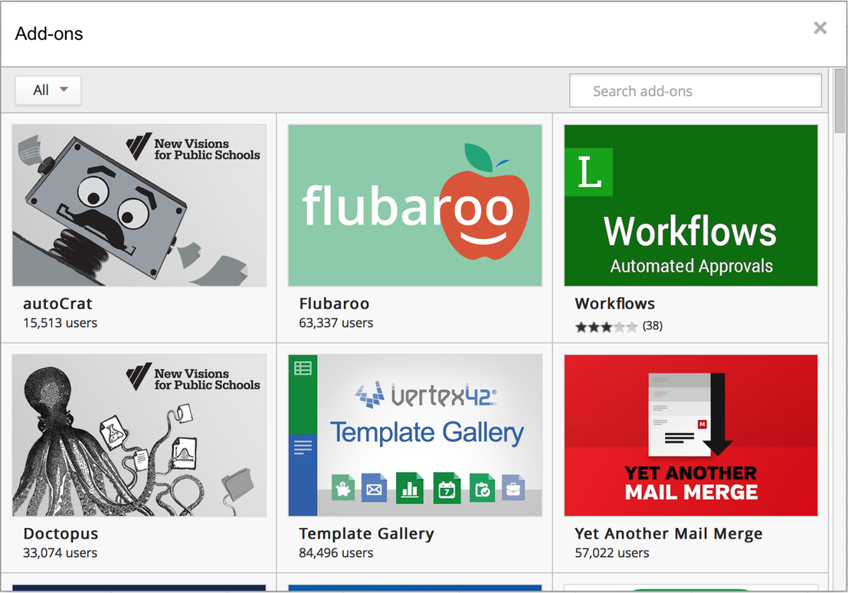Open the Yet Another Mail Merge thumbnail

pyautogui.click(x=691, y=435)
